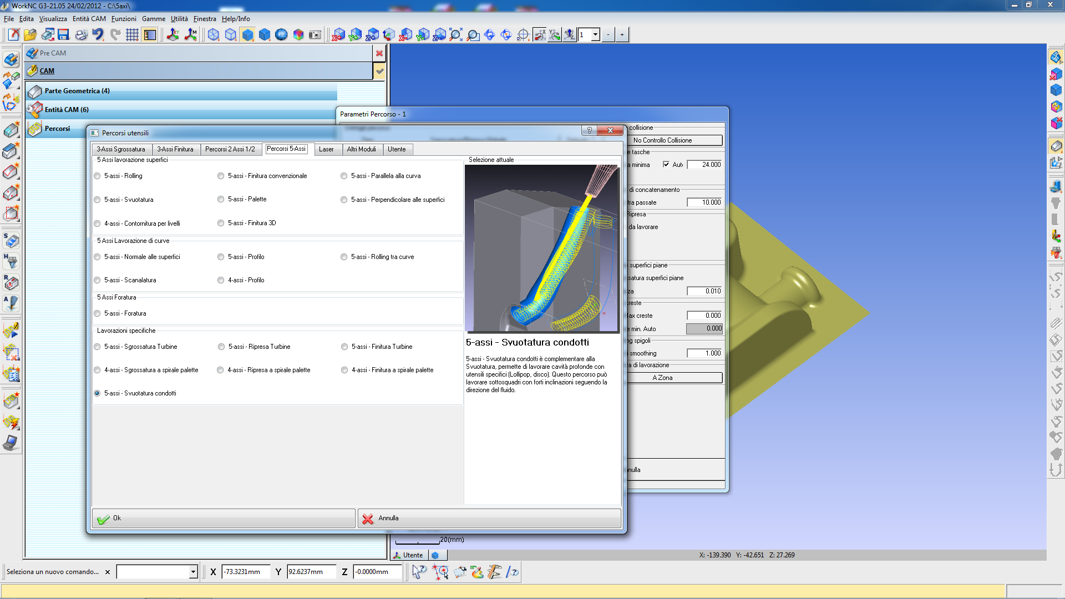Click the blue sphere rendering icon
This screenshot has width=1065, height=599.
click(281, 35)
